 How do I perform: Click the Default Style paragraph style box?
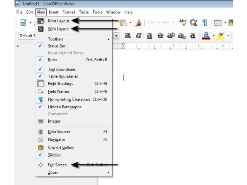click(27, 36)
